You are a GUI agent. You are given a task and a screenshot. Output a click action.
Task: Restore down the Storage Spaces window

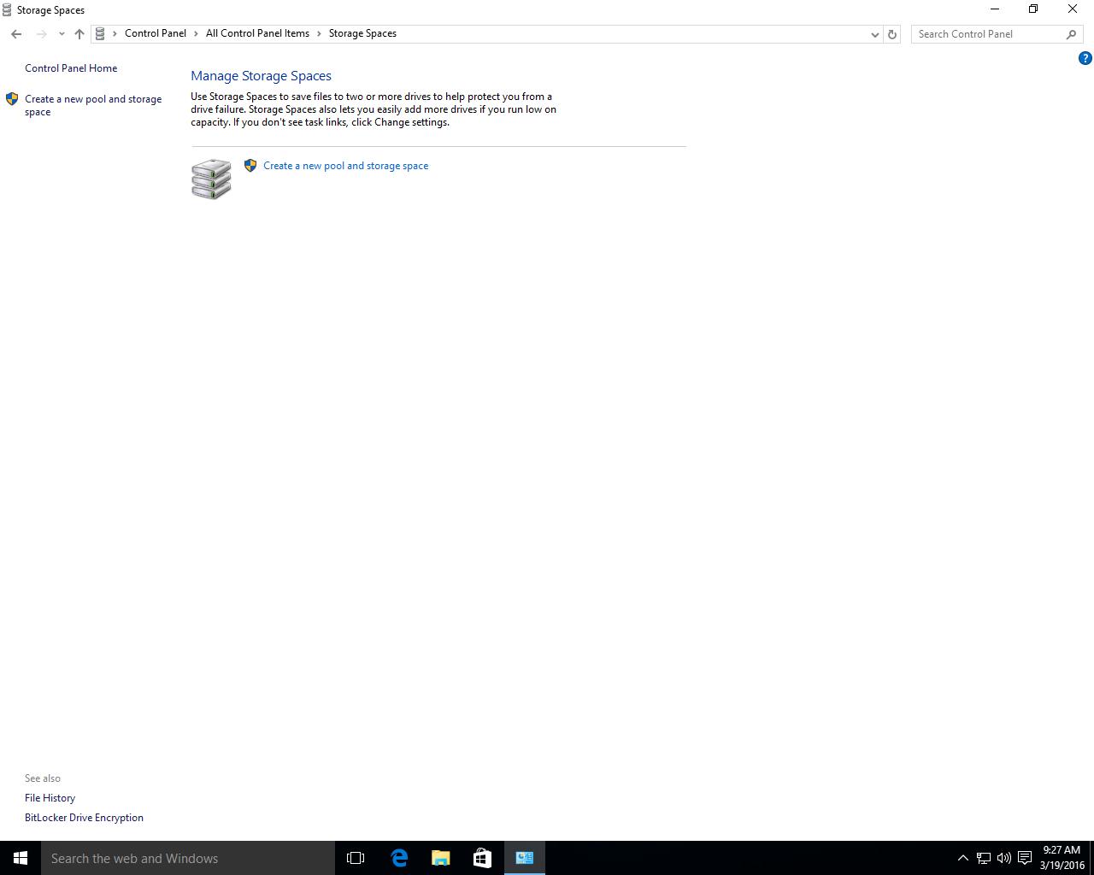pyautogui.click(x=1033, y=9)
